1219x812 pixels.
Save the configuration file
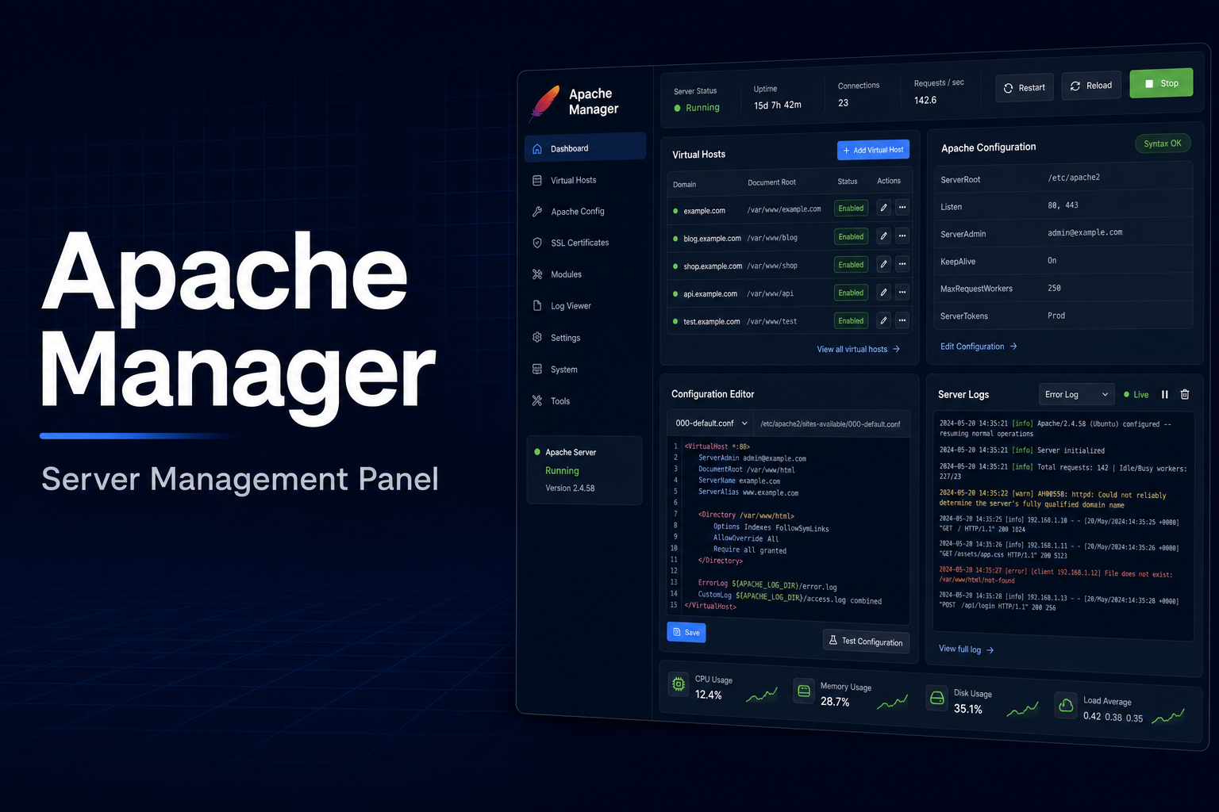pos(686,633)
